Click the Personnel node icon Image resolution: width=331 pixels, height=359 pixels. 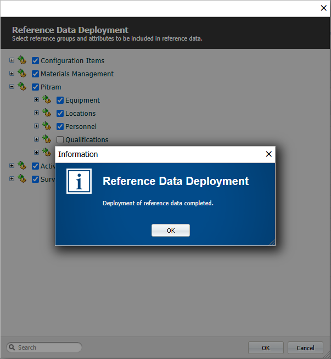47,126
